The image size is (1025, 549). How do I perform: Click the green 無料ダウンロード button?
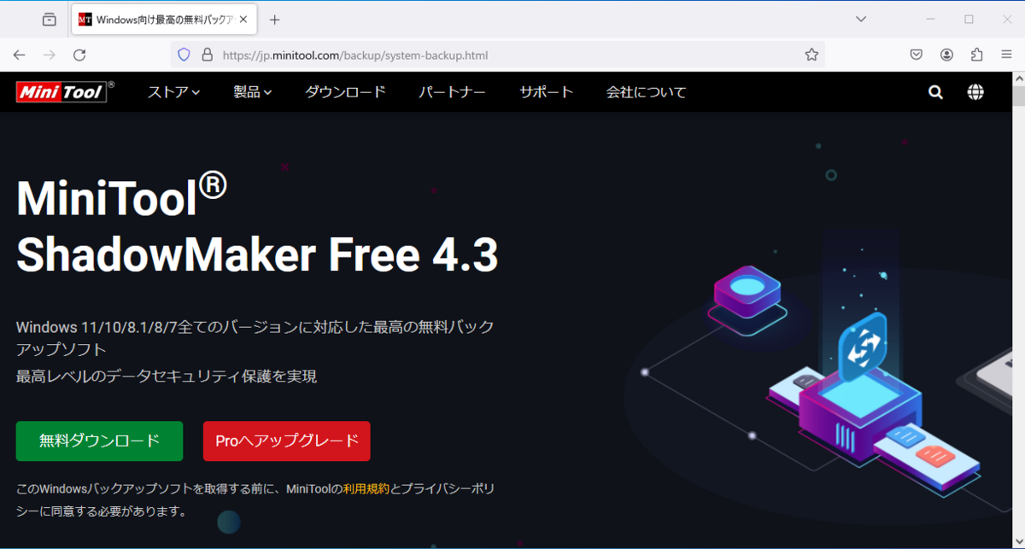click(x=99, y=441)
